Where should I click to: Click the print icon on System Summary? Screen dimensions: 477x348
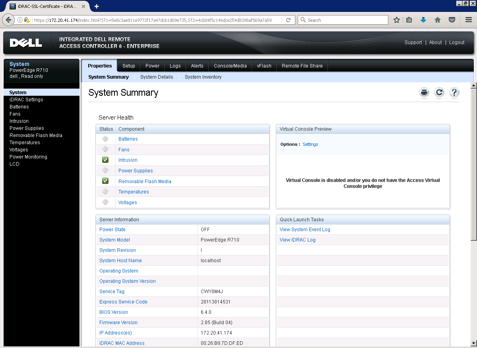tap(424, 92)
